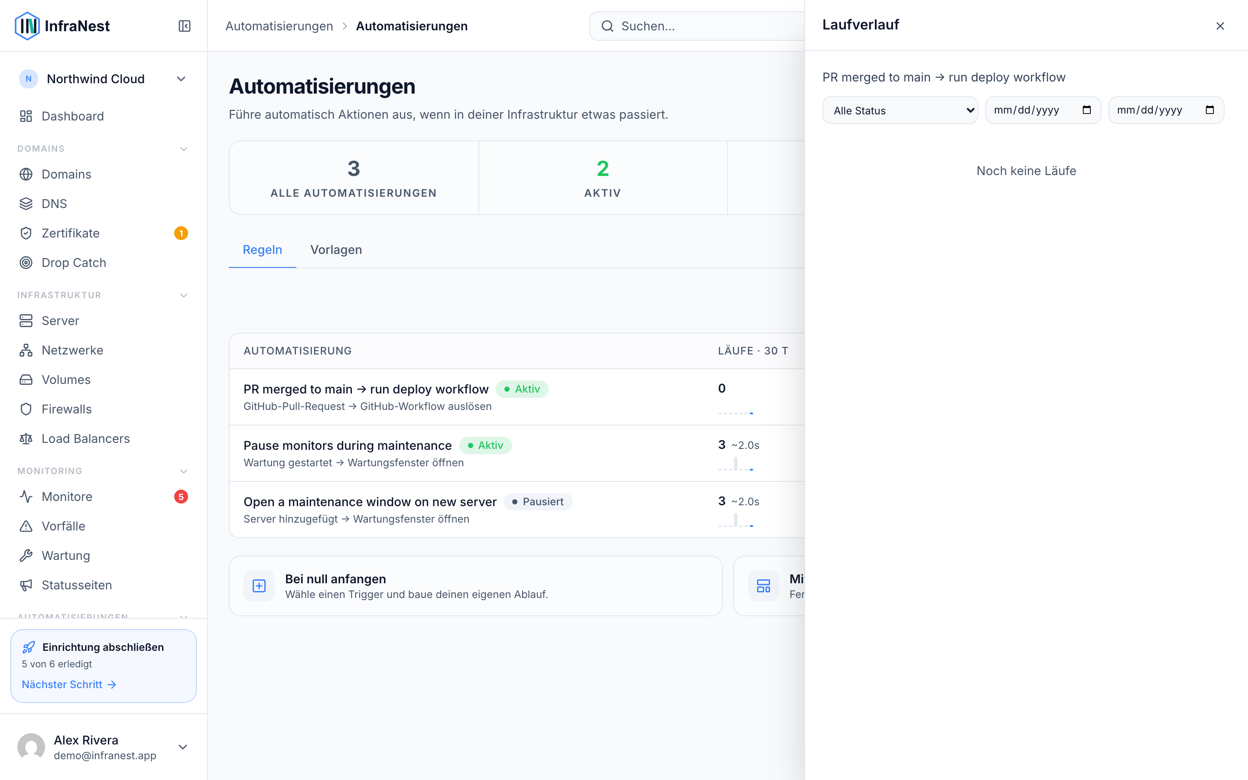Click the Aktiv badge on Pause monitors rule
This screenshot has height=780, width=1248.
pos(485,445)
